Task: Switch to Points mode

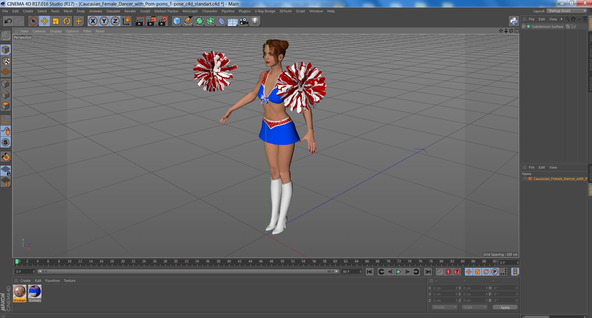Action: click(6, 84)
